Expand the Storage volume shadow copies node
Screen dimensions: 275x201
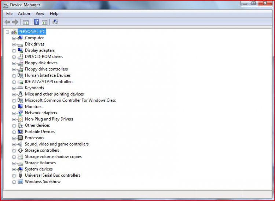click(14, 157)
